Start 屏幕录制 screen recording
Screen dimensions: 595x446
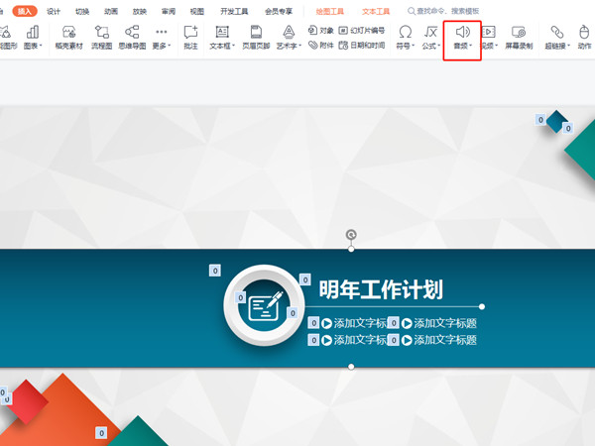point(518,37)
